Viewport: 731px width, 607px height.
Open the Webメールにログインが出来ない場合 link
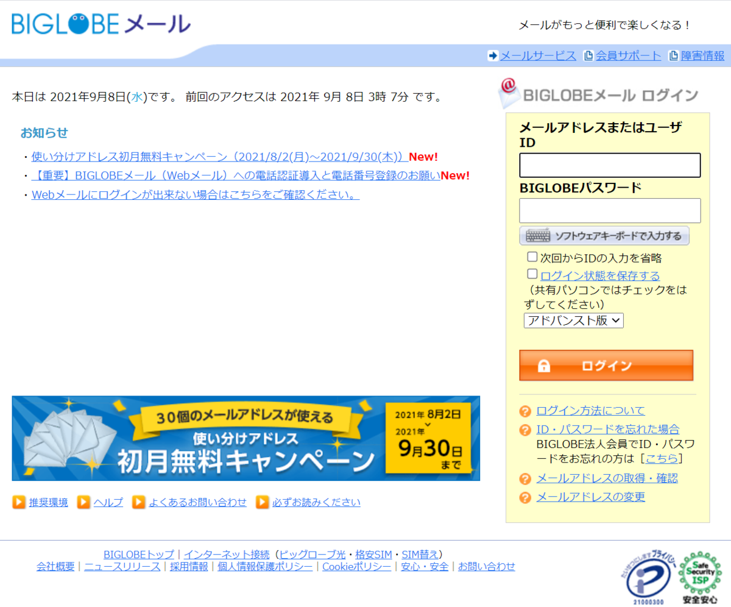pyautogui.click(x=195, y=195)
